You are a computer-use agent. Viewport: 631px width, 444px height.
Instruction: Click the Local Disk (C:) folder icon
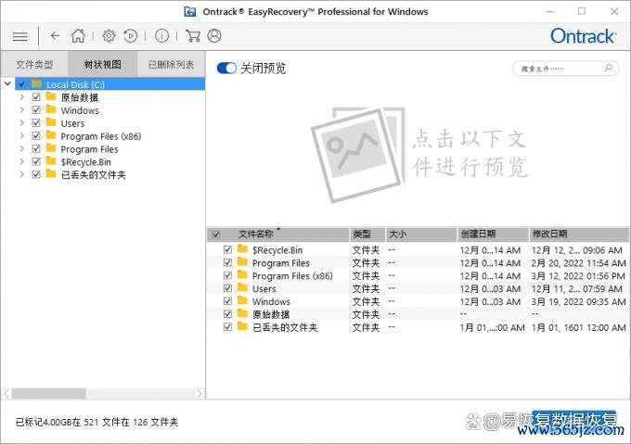[x=36, y=84]
